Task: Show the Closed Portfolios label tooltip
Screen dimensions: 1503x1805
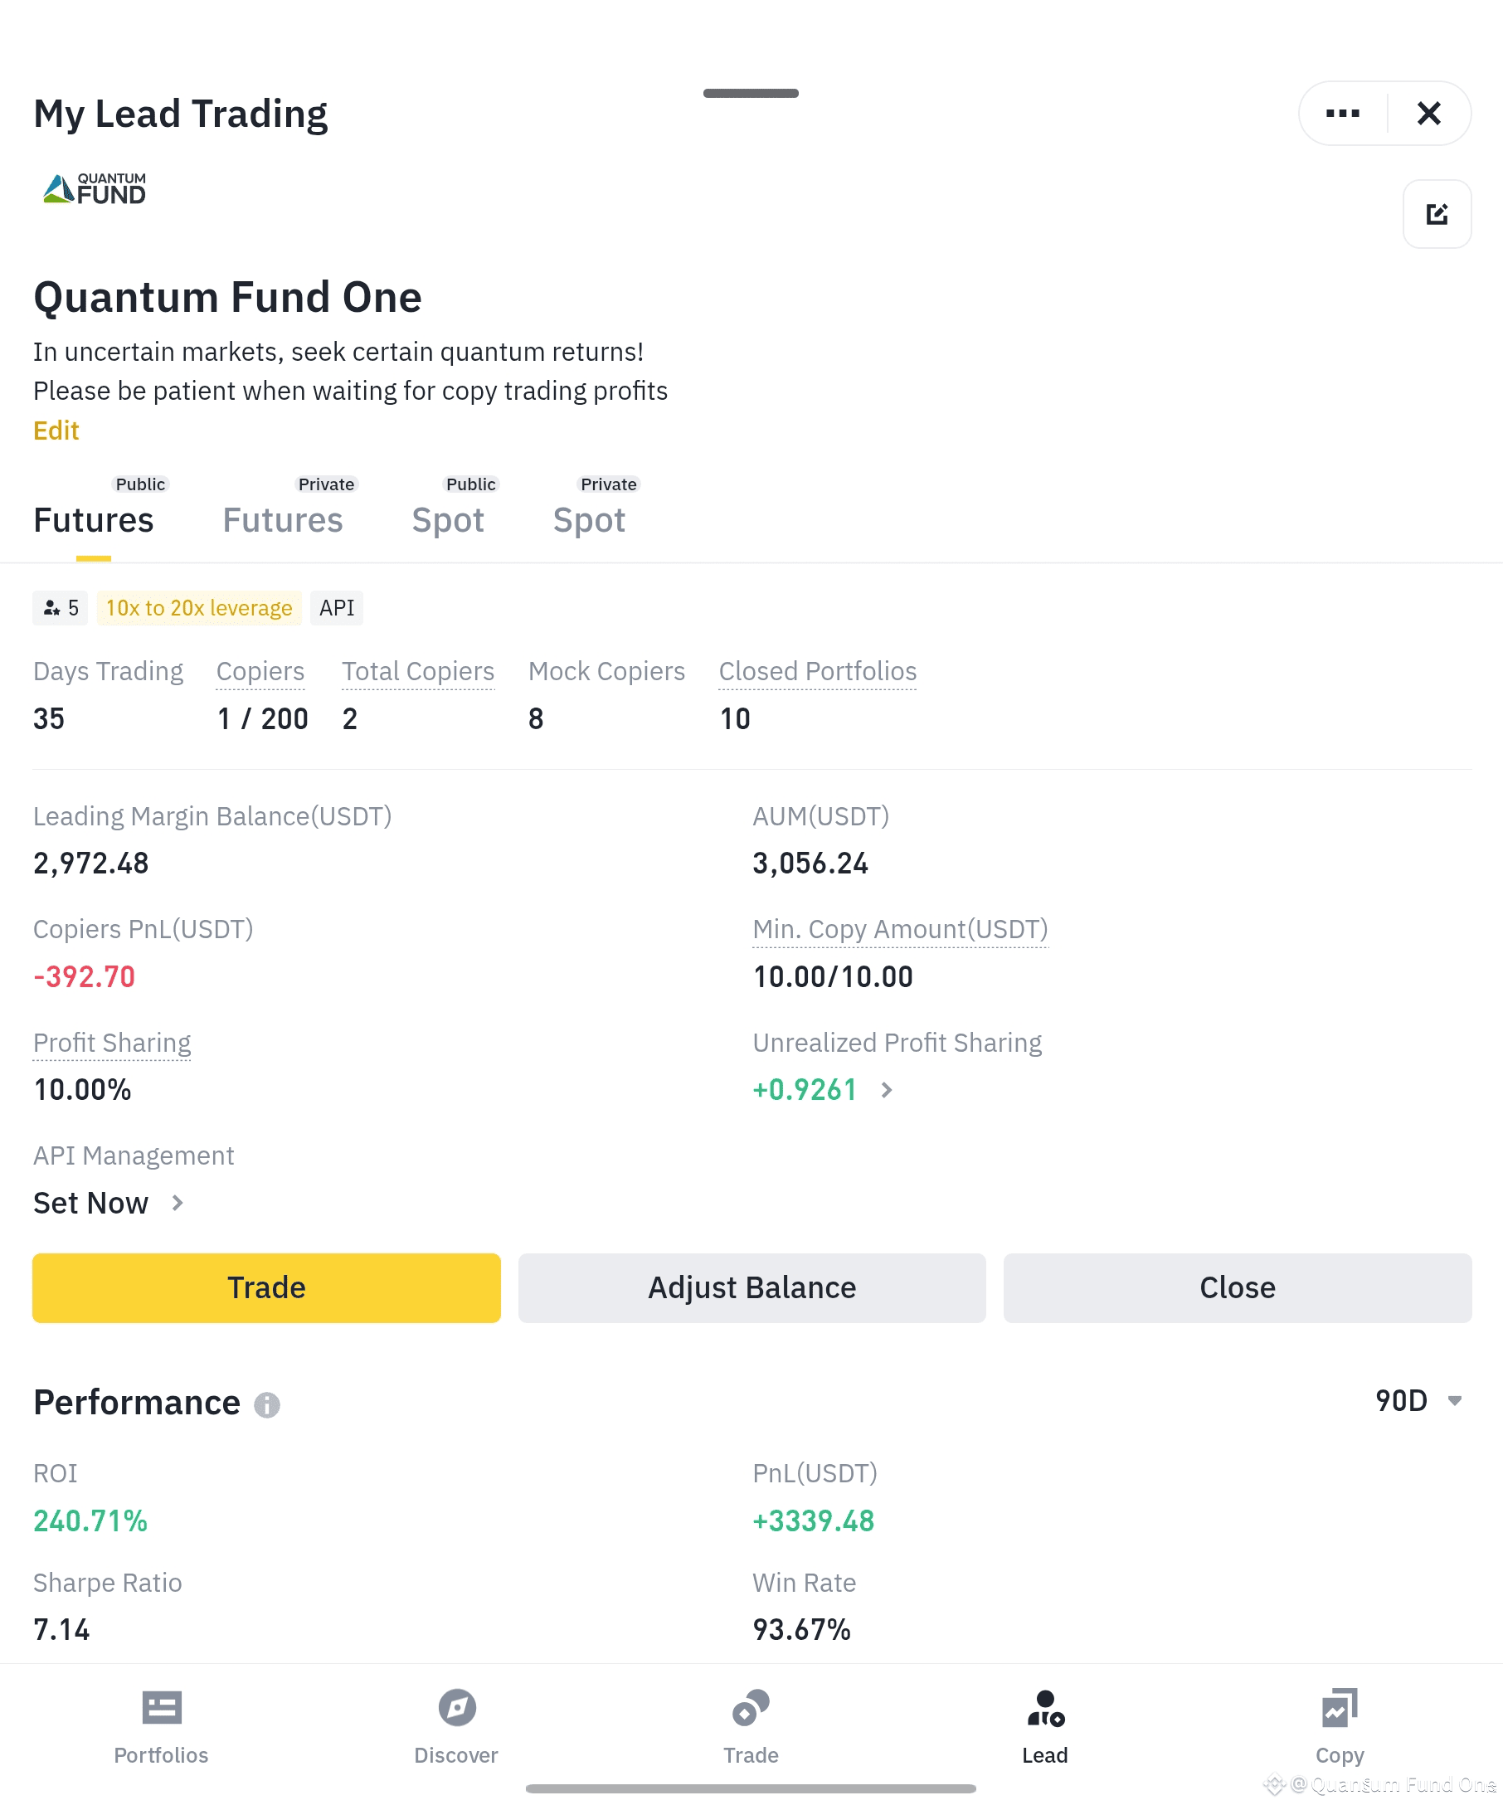Action: 818,671
